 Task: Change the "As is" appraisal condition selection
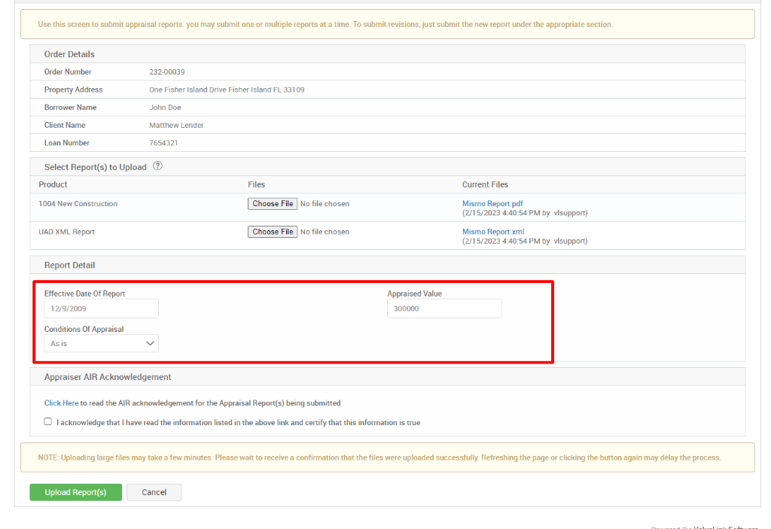[x=101, y=343]
